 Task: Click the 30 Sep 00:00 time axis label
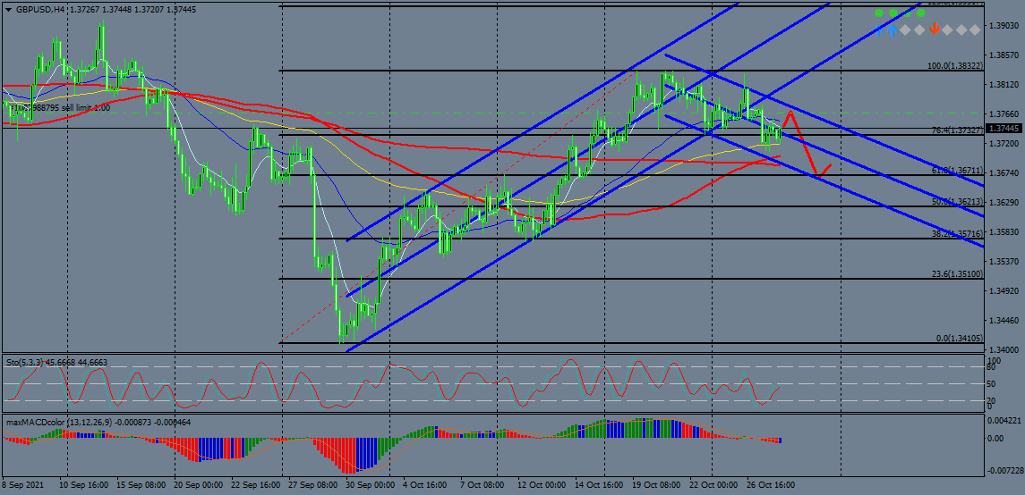pyautogui.click(x=372, y=485)
